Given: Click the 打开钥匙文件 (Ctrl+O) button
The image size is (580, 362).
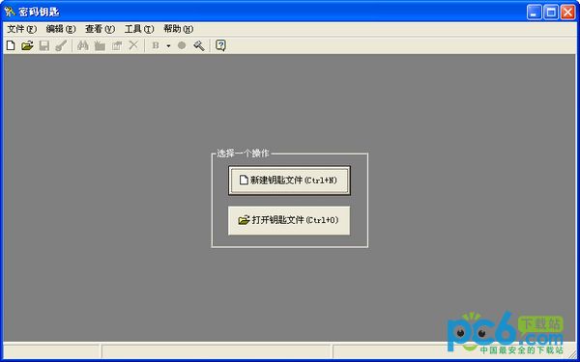Looking at the screenshot, I should (289, 220).
